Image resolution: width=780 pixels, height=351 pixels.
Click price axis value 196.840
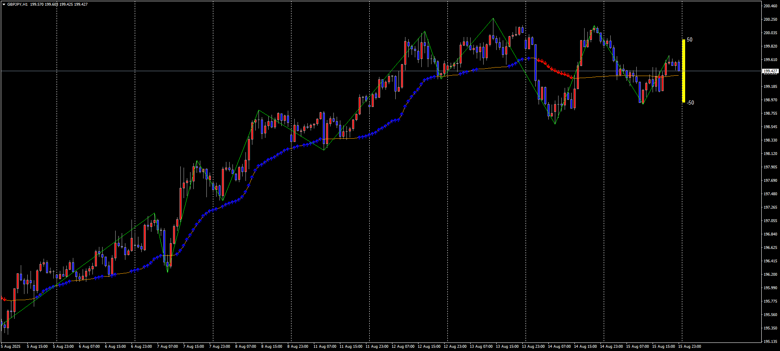[770, 234]
